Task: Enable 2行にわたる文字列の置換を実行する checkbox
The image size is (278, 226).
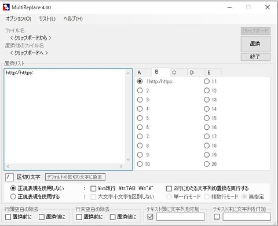Action: point(169,188)
